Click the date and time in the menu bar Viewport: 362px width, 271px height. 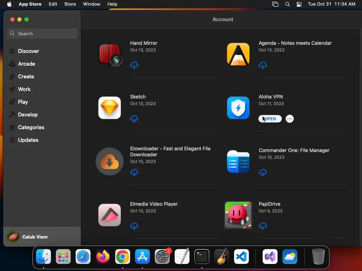[x=332, y=4]
